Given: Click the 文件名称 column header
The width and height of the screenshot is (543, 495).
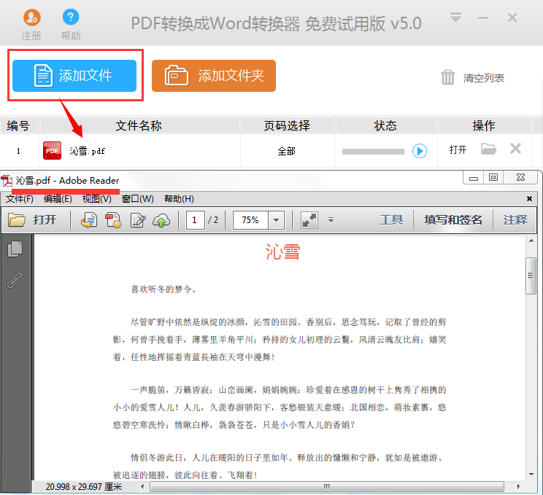Looking at the screenshot, I should click(139, 125).
